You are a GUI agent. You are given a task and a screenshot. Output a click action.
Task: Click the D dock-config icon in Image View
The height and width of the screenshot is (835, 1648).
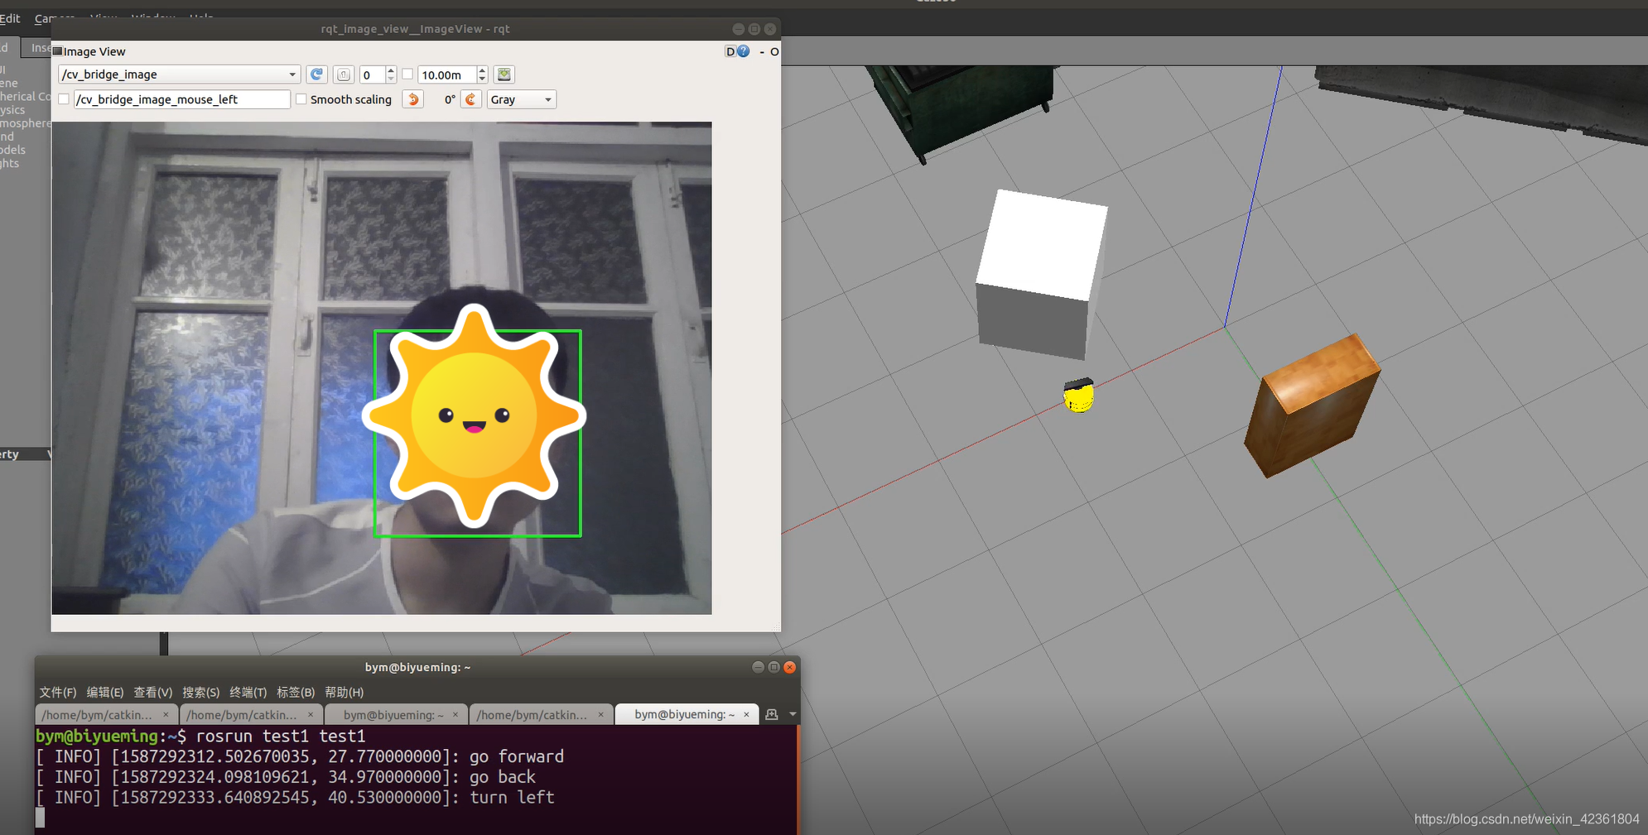(x=730, y=51)
